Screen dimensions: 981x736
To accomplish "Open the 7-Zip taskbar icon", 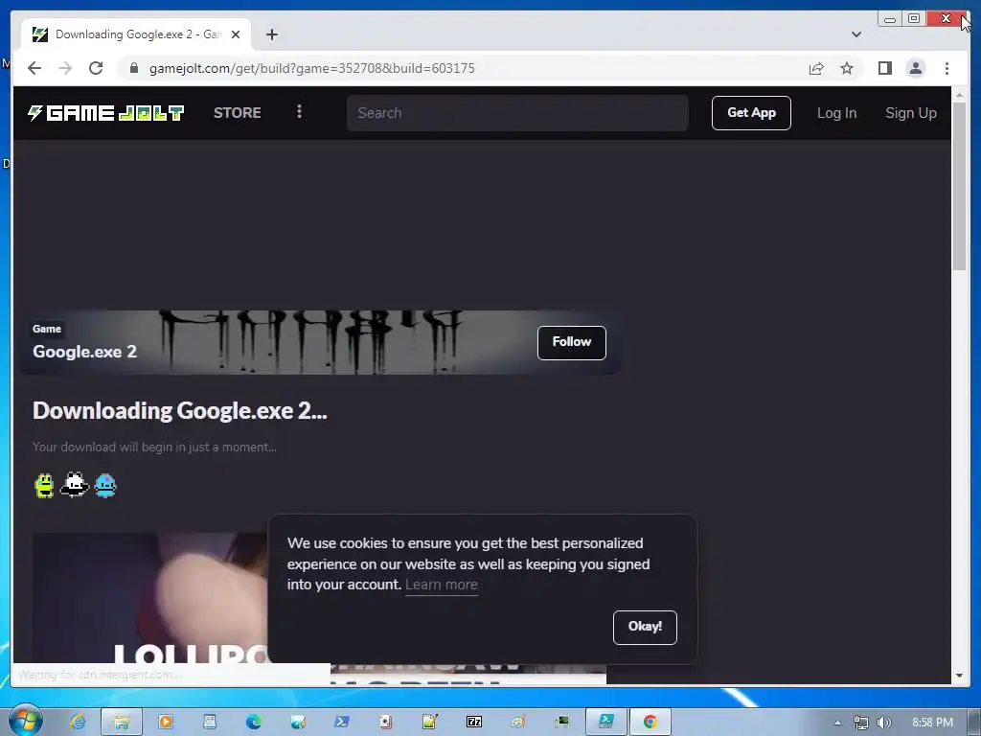I will tap(473, 722).
